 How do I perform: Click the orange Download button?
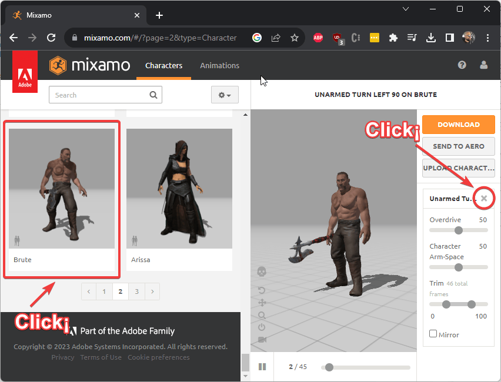pos(459,125)
